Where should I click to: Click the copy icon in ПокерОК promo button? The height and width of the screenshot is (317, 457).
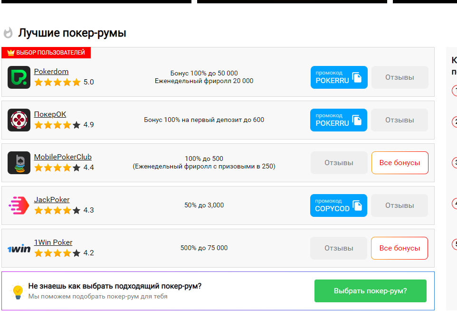(x=357, y=120)
